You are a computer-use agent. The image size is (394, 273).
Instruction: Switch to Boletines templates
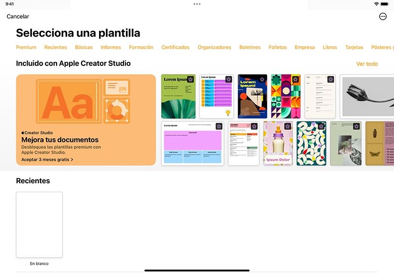point(250,47)
